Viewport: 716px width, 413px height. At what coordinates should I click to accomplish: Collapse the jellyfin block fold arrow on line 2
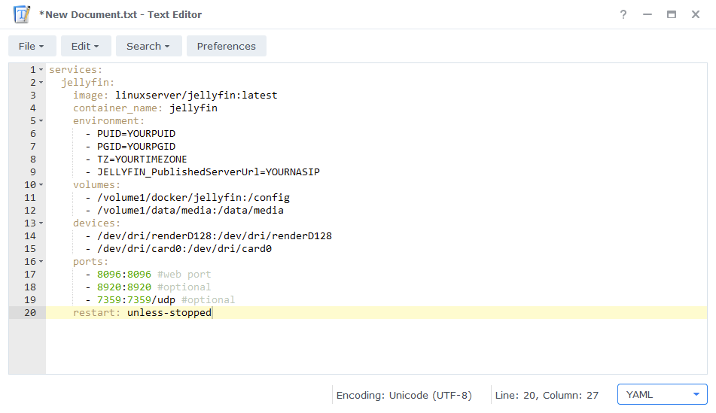coord(41,83)
